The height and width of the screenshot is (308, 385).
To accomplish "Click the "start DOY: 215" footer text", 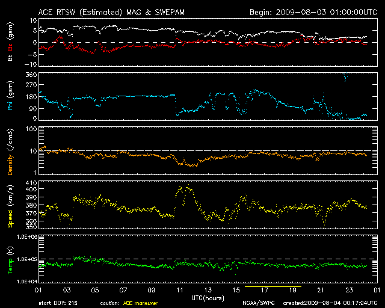I will pyautogui.click(x=58, y=303).
